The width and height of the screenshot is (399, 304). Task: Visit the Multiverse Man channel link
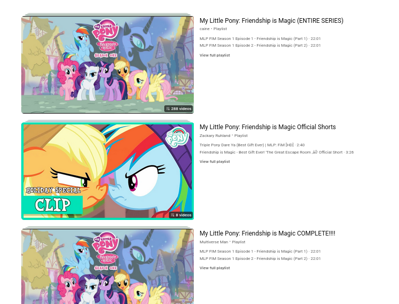(x=213, y=242)
